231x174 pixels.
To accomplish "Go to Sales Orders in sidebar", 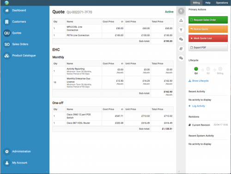I will [20, 44].
